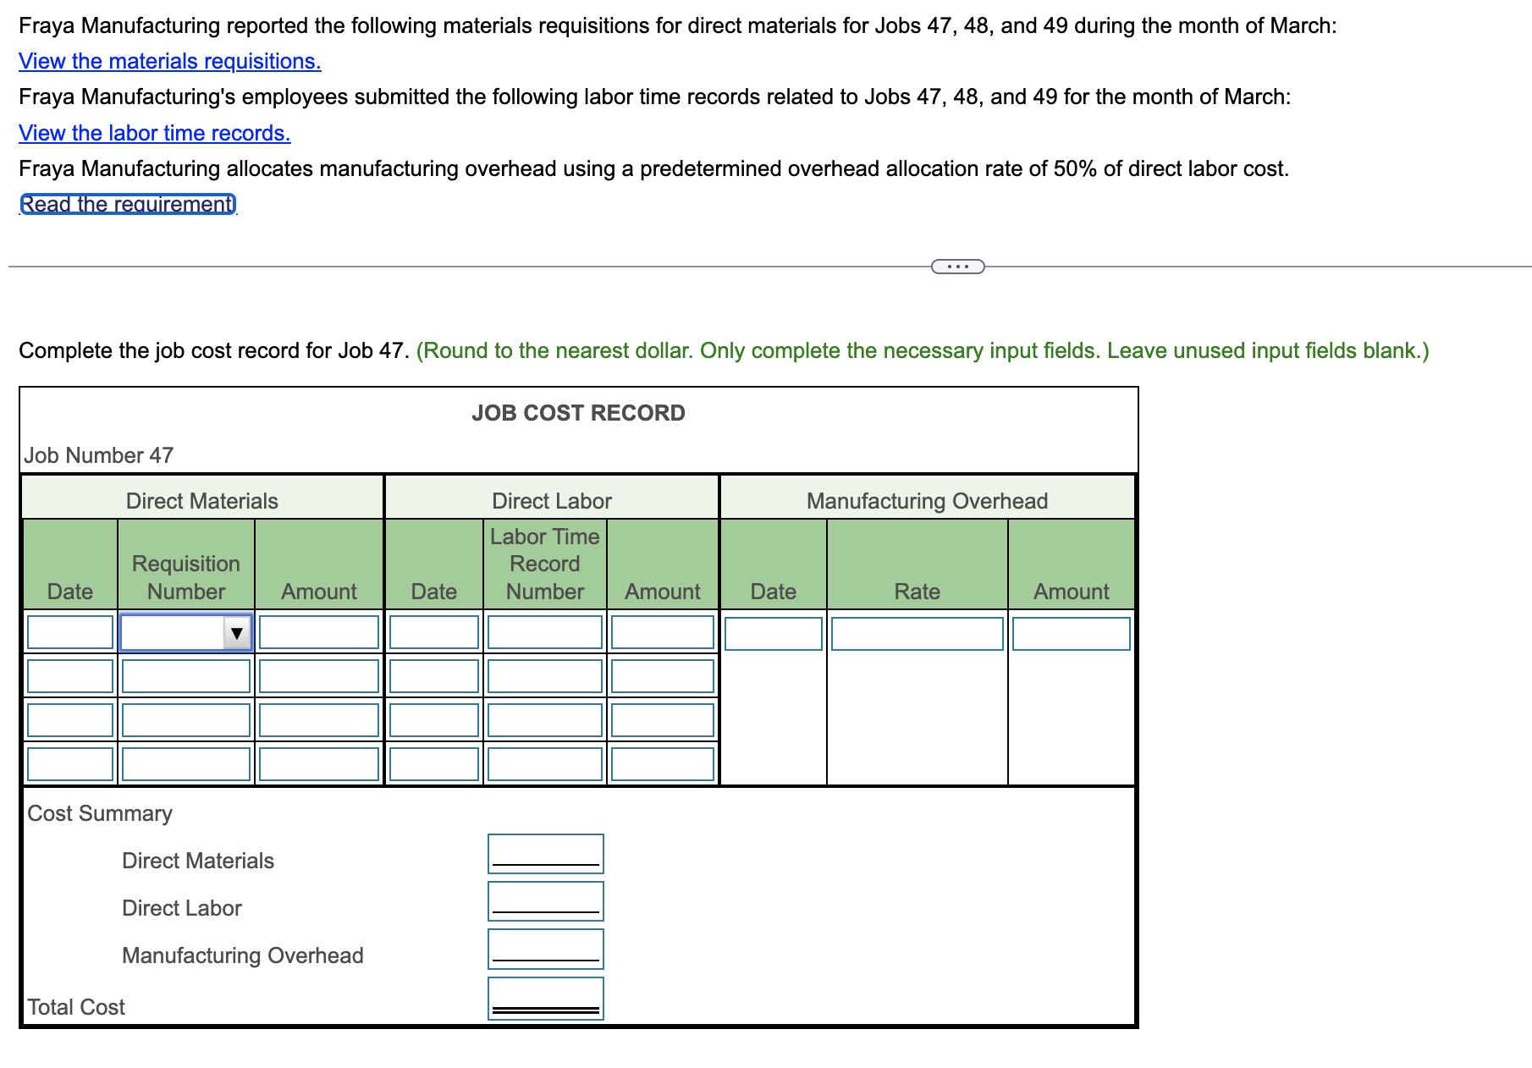1532x1068 pixels.
Task: Click the last Direct Labor Amount field
Action: coord(661,764)
